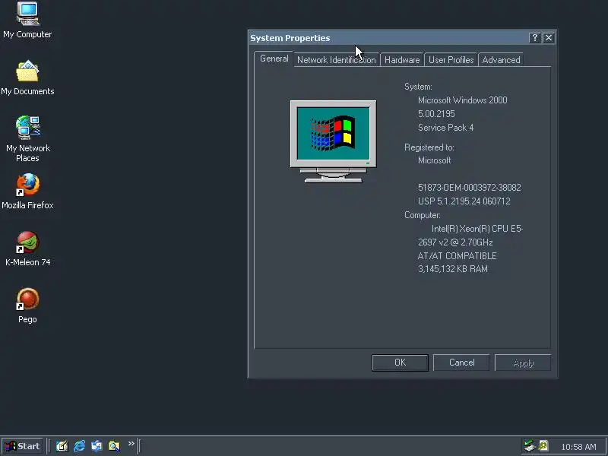Close the System Properties dialog
608x456 pixels.
click(x=549, y=37)
